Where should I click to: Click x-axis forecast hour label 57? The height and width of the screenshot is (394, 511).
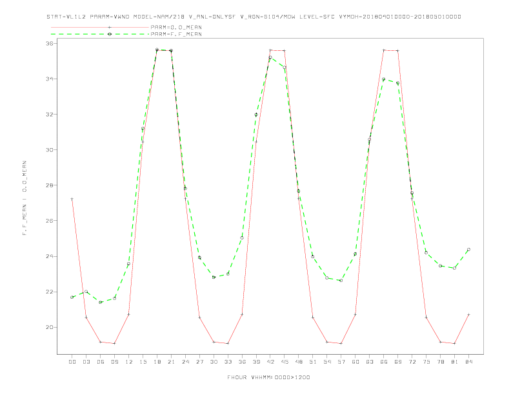pos(341,362)
